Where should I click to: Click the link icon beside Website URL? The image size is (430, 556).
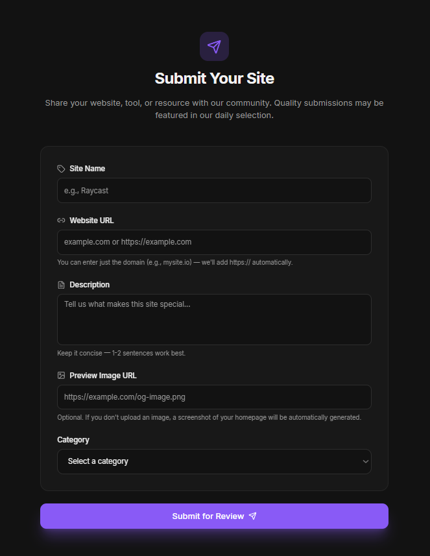pos(60,220)
